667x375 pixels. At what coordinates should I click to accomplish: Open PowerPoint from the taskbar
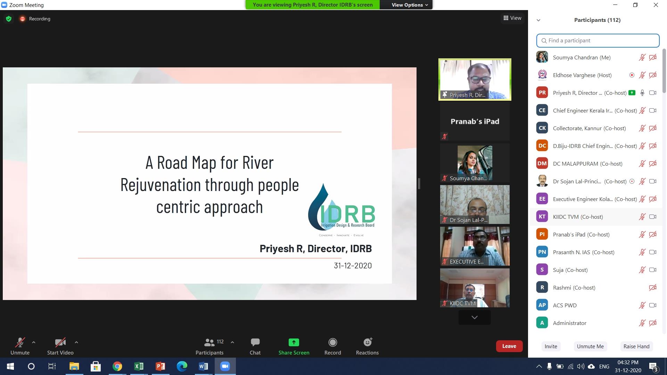pyautogui.click(x=160, y=366)
